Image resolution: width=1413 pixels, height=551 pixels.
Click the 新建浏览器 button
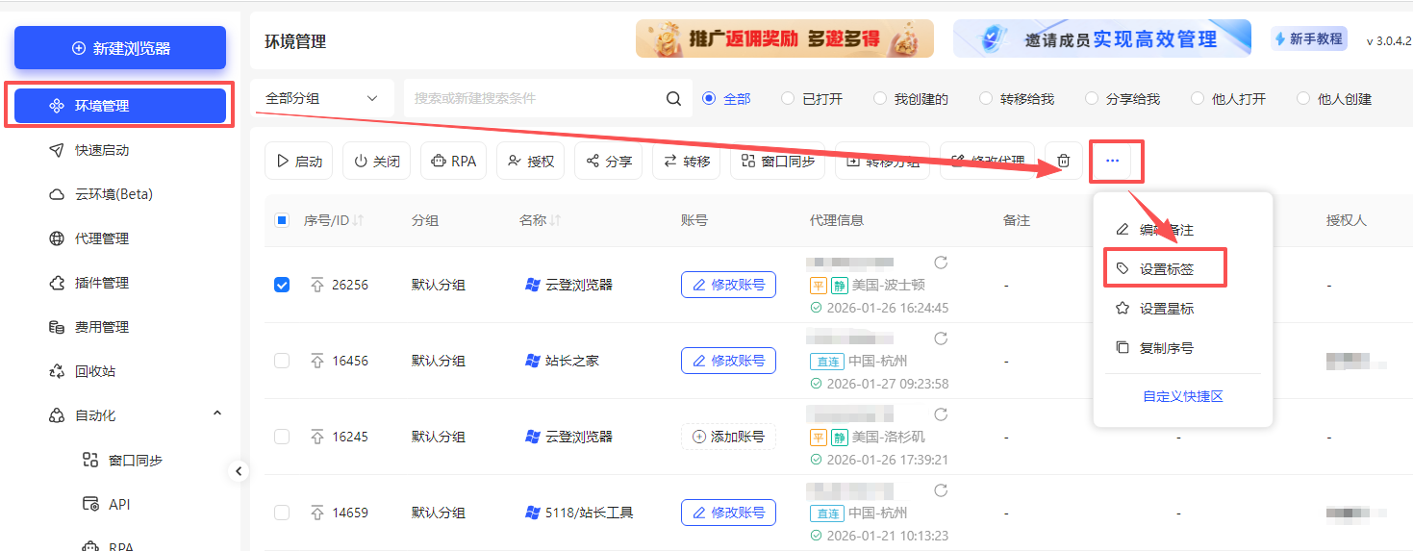120,48
